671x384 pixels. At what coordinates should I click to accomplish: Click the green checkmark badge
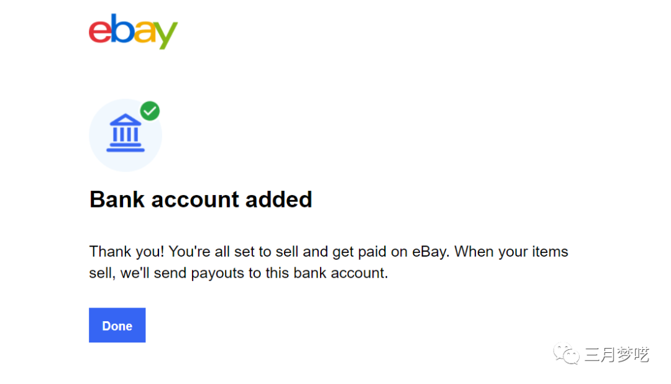coord(150,111)
